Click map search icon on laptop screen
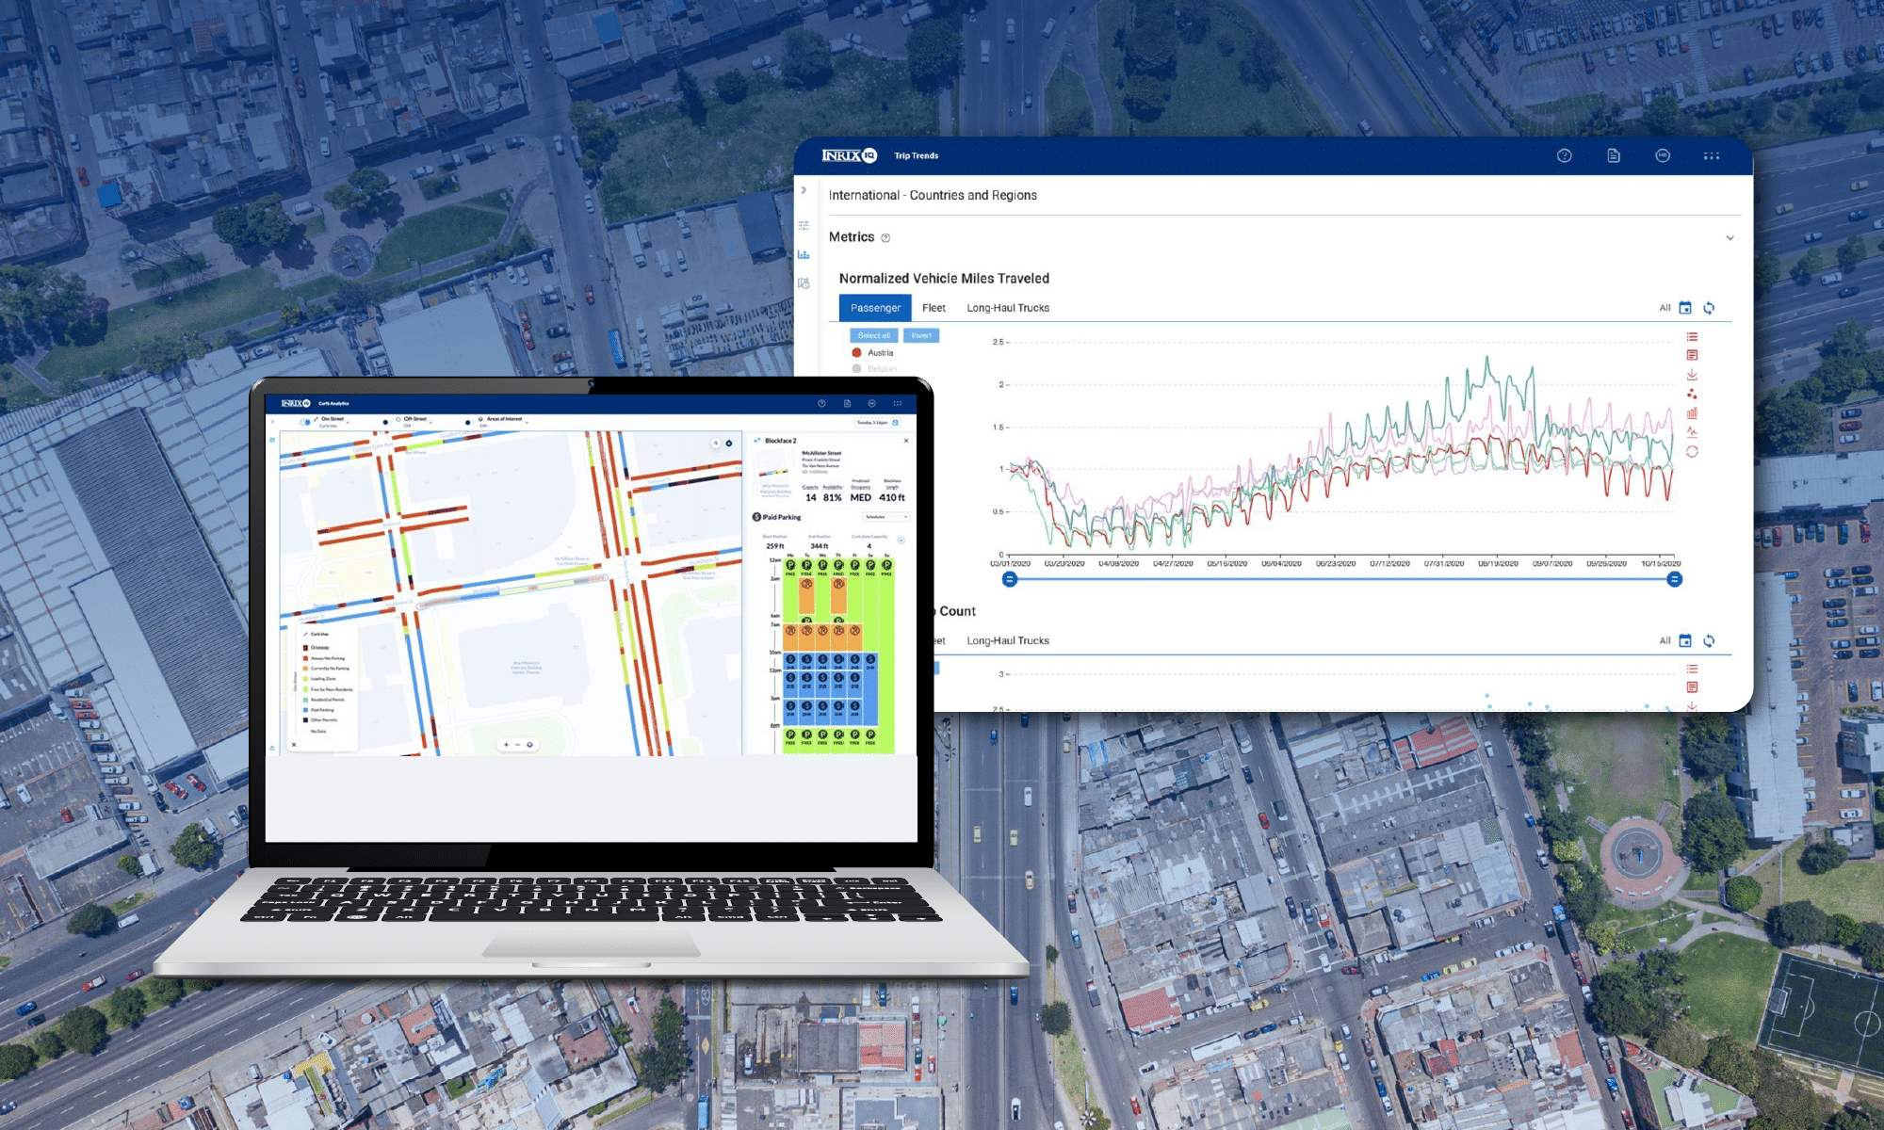Screen dimensions: 1884x1130 715,443
